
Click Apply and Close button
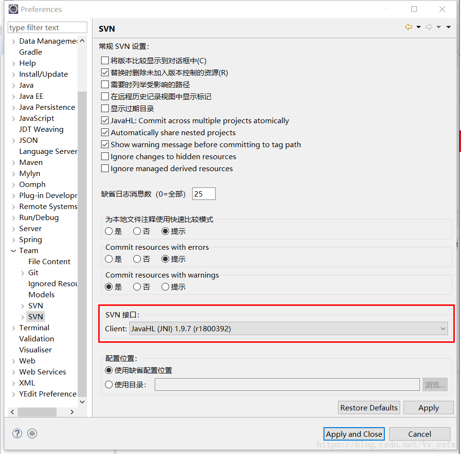[x=354, y=434]
